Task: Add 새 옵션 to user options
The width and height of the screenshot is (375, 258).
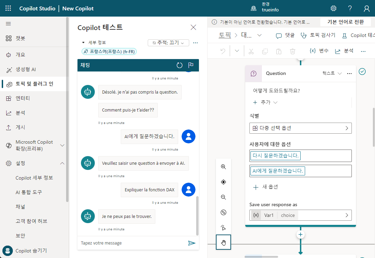Action: (265, 187)
